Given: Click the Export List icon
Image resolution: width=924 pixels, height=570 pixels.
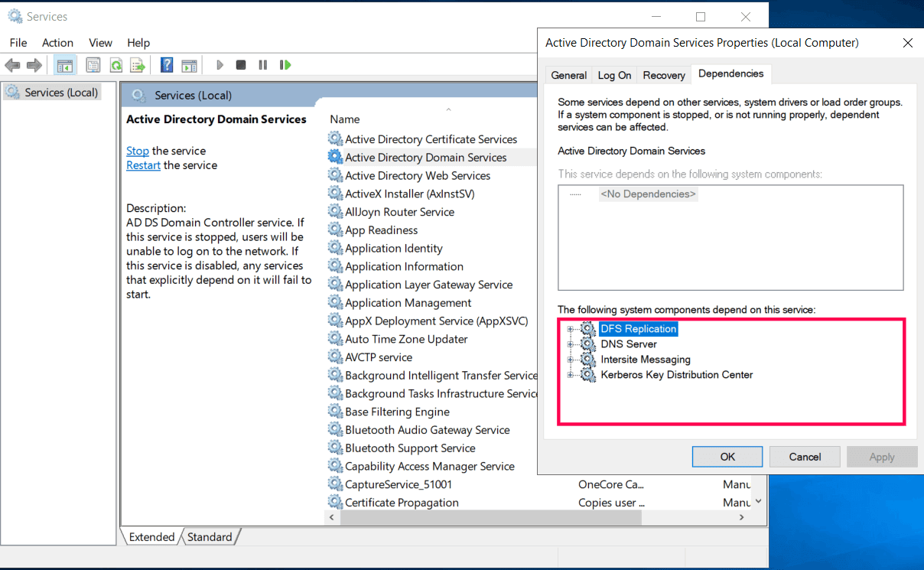Looking at the screenshot, I should coord(138,64).
